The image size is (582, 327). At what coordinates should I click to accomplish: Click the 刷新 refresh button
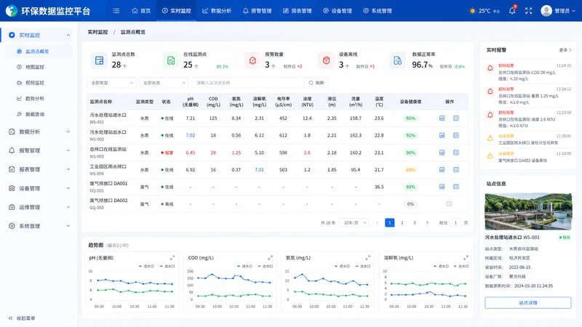click(316, 83)
